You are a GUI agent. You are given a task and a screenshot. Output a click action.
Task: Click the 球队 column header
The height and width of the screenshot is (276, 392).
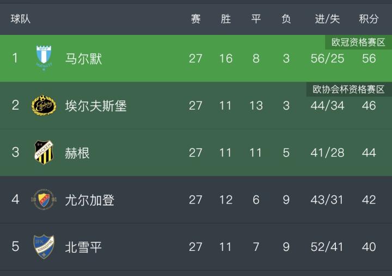coord(21,19)
